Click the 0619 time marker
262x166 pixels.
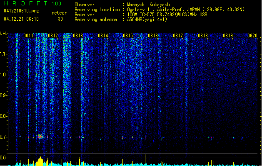(x=228, y=36)
